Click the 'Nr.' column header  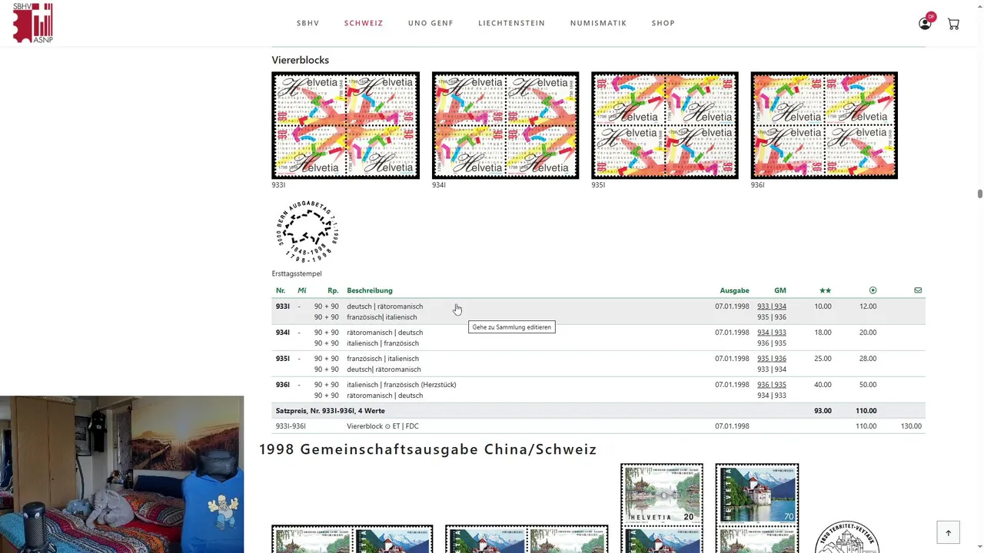281,290
